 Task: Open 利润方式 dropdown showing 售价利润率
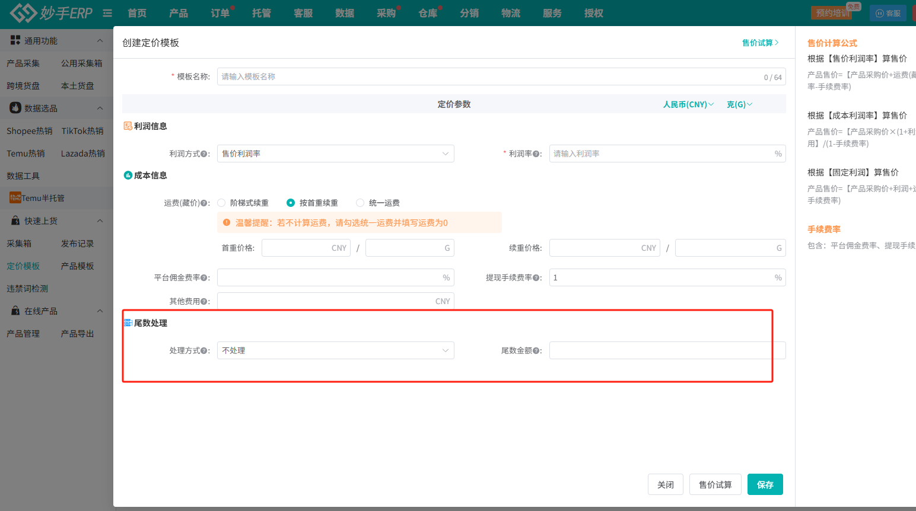335,154
